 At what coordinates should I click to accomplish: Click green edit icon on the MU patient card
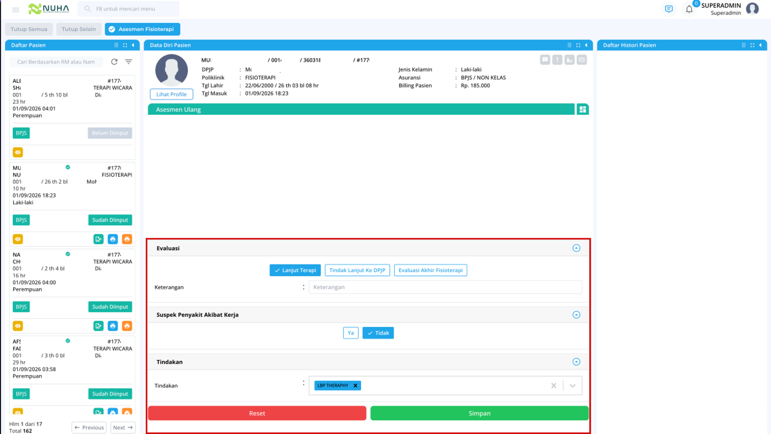point(98,239)
